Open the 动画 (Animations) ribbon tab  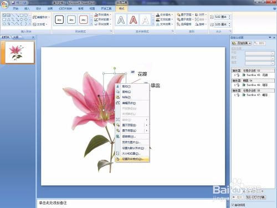click(50, 9)
